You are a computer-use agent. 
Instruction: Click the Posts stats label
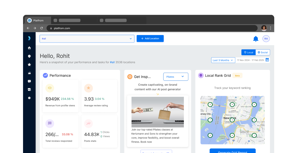90,141
